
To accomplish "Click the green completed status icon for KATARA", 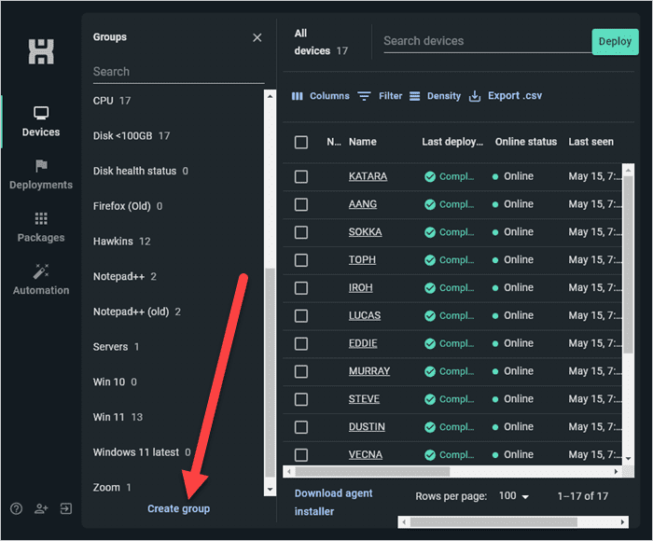I will pyautogui.click(x=430, y=176).
